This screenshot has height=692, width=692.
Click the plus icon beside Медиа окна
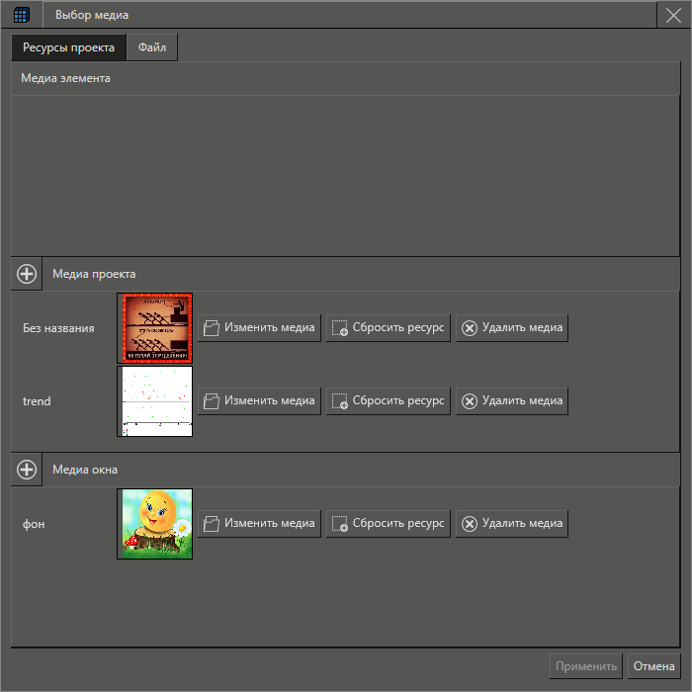point(27,470)
